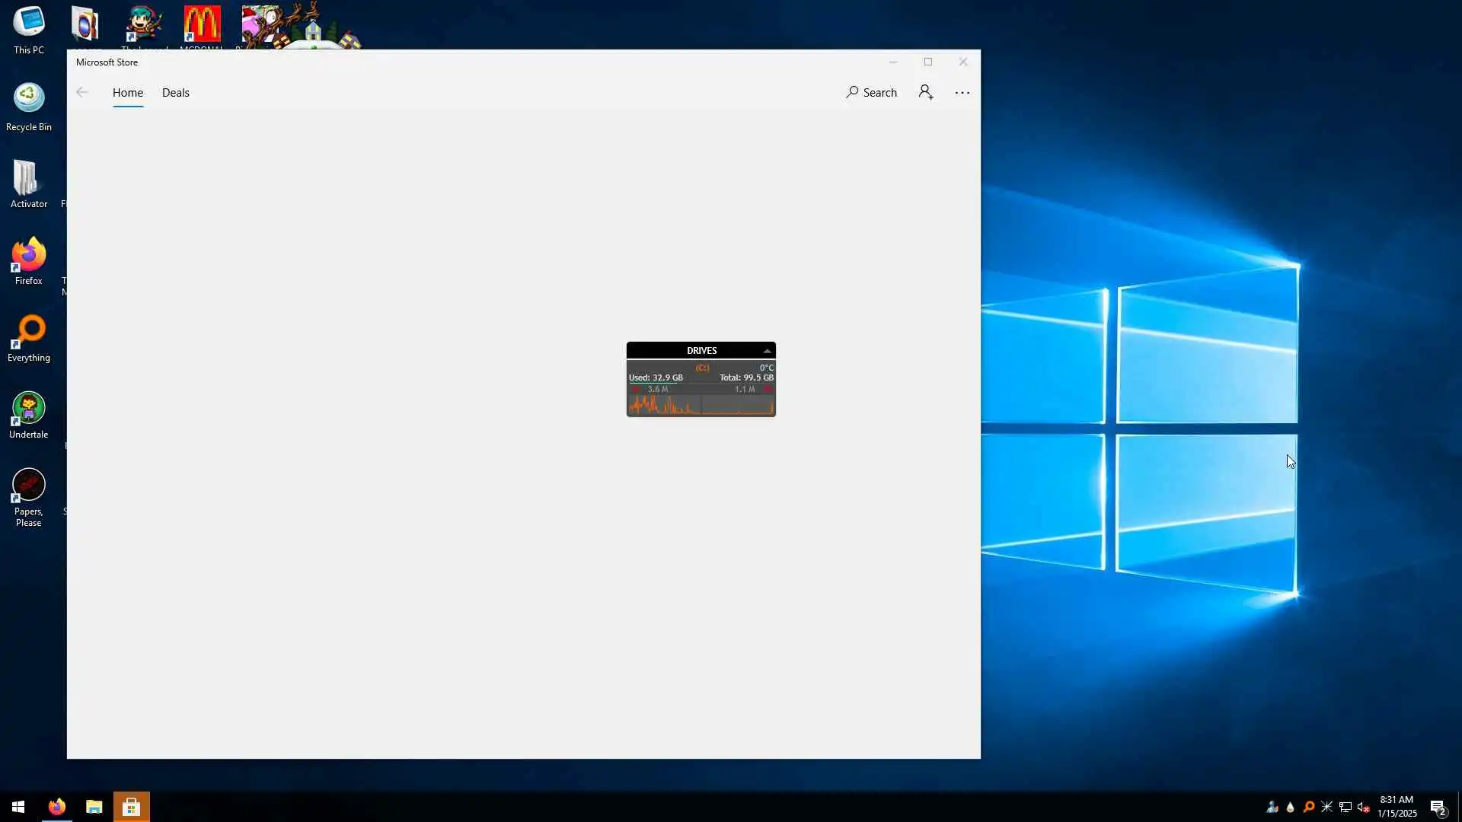Click the drive activity graph in DRIVES widget
Screen dimensions: 1462x822
coord(701,405)
